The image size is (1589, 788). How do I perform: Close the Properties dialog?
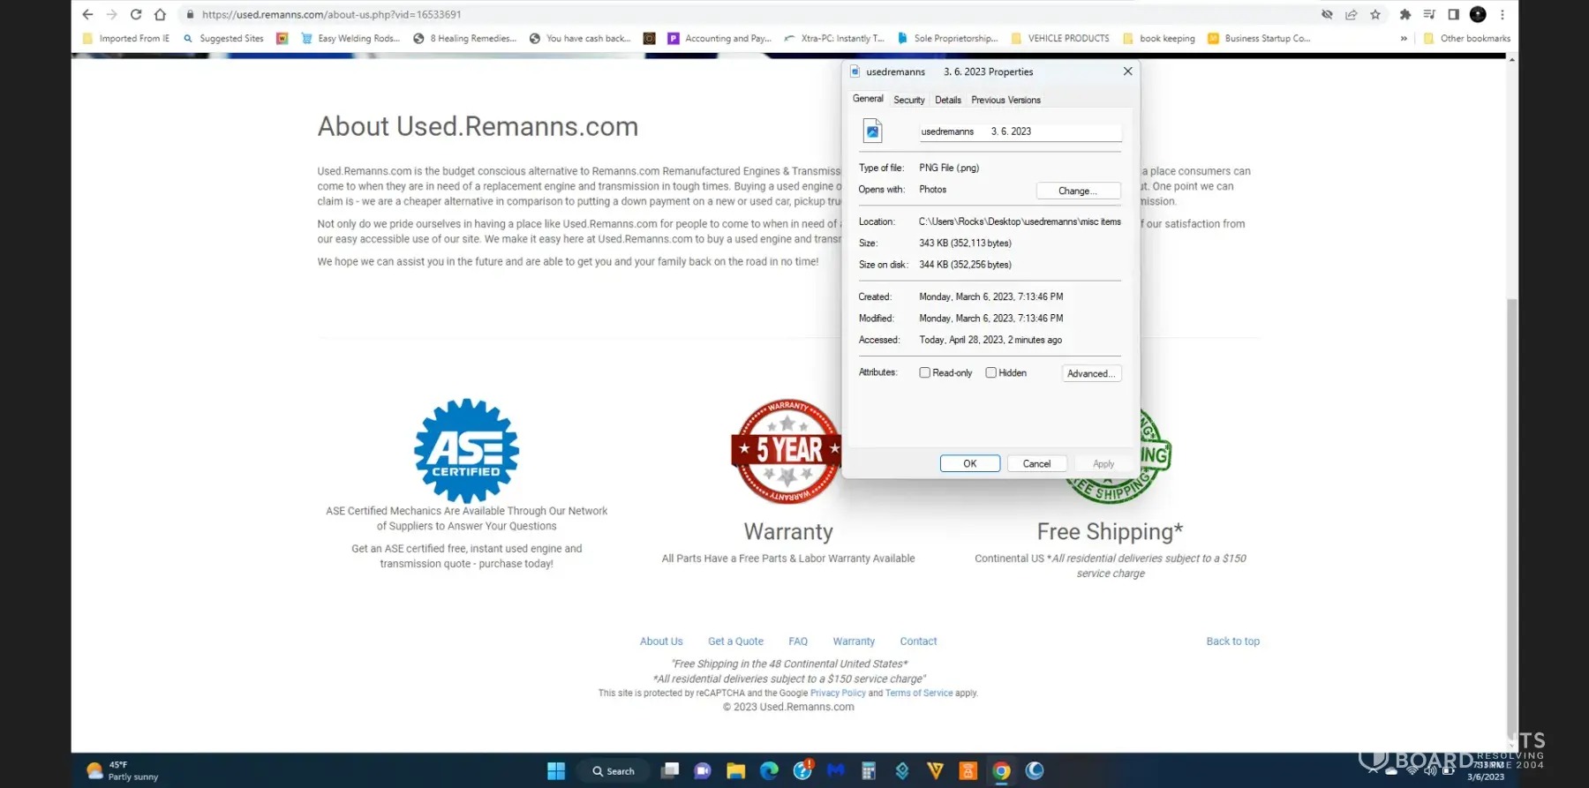[x=1127, y=71]
